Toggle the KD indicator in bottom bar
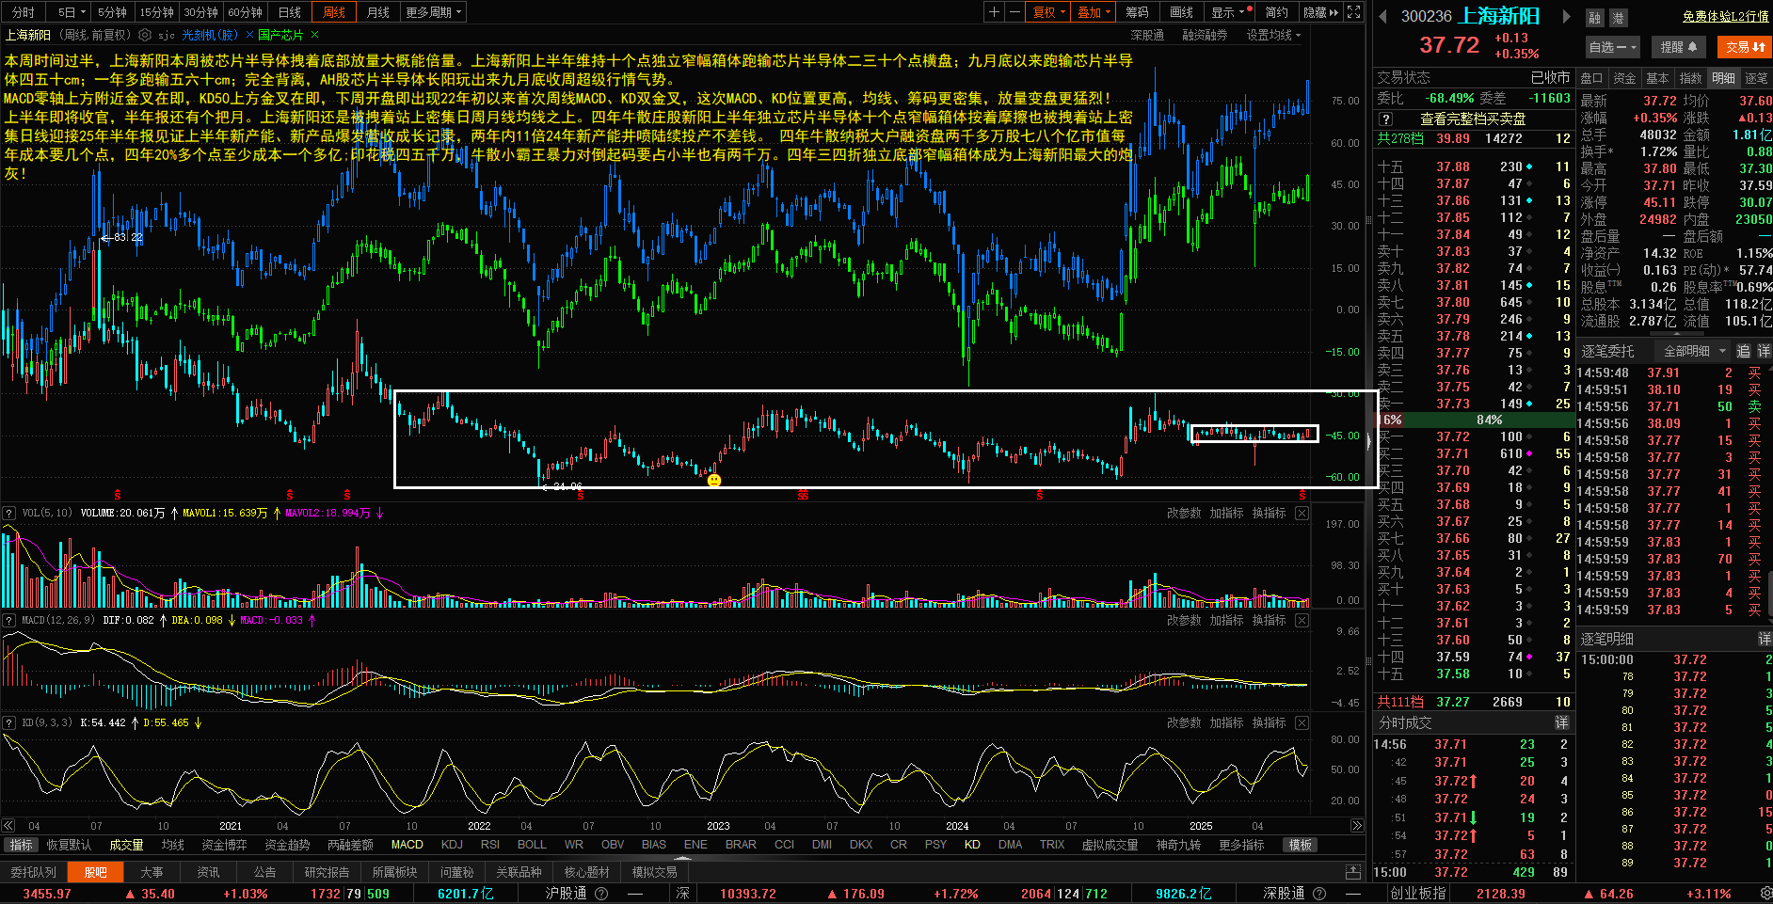 (x=972, y=845)
